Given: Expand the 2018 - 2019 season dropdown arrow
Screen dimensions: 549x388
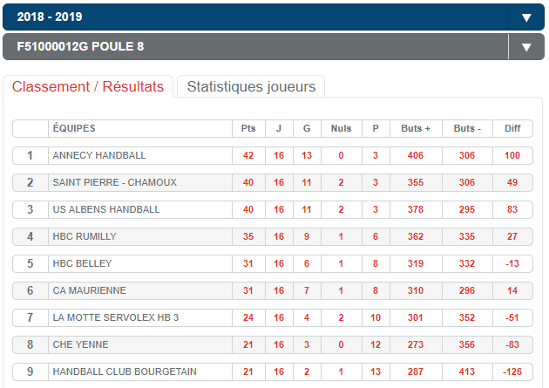Looking at the screenshot, I should [525, 17].
